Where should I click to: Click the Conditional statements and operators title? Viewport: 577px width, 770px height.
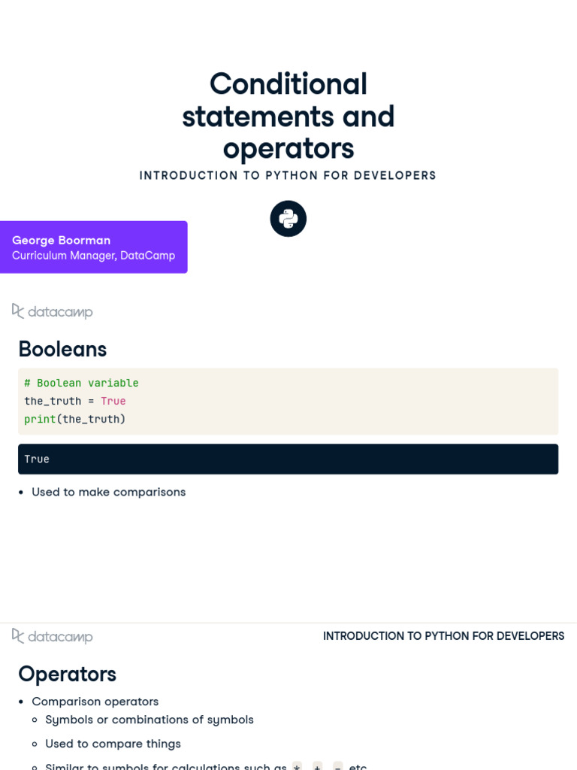click(x=288, y=116)
